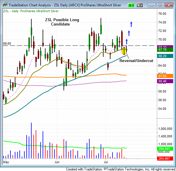Click the 68.60 horizontal line label
Viewport: 176px width, 171px height.
[x=7, y=43]
